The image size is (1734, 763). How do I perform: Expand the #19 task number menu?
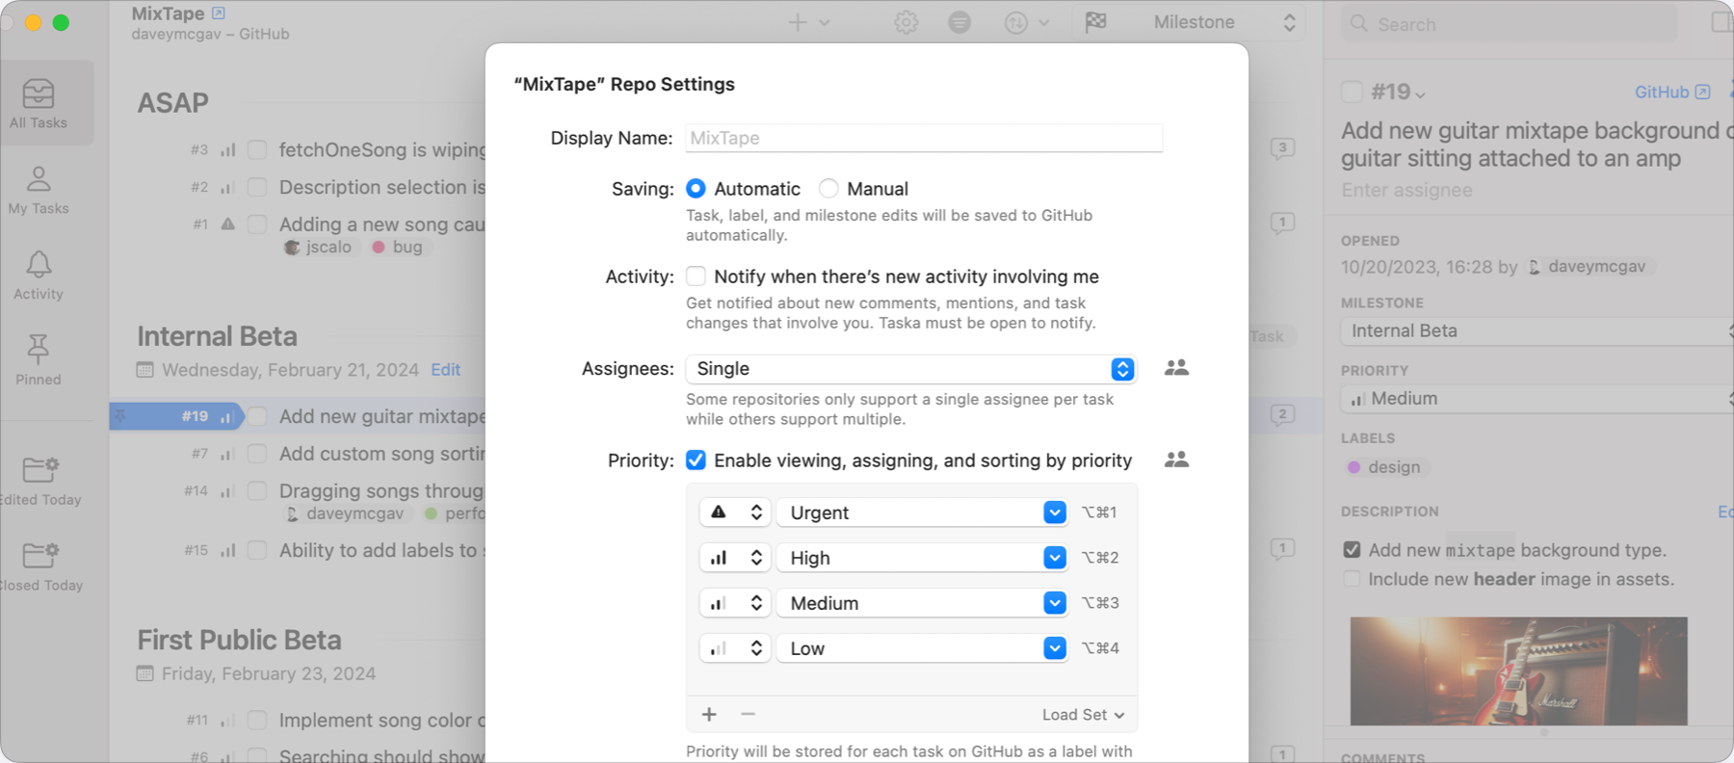[1398, 92]
